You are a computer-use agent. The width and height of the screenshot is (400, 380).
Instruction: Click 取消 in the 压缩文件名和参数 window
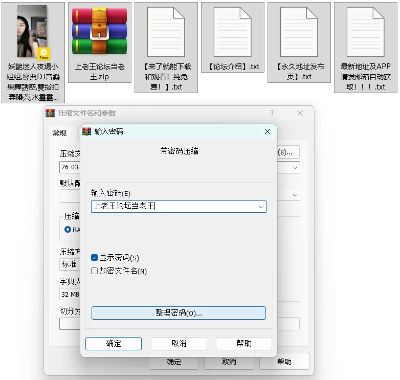coord(229,362)
